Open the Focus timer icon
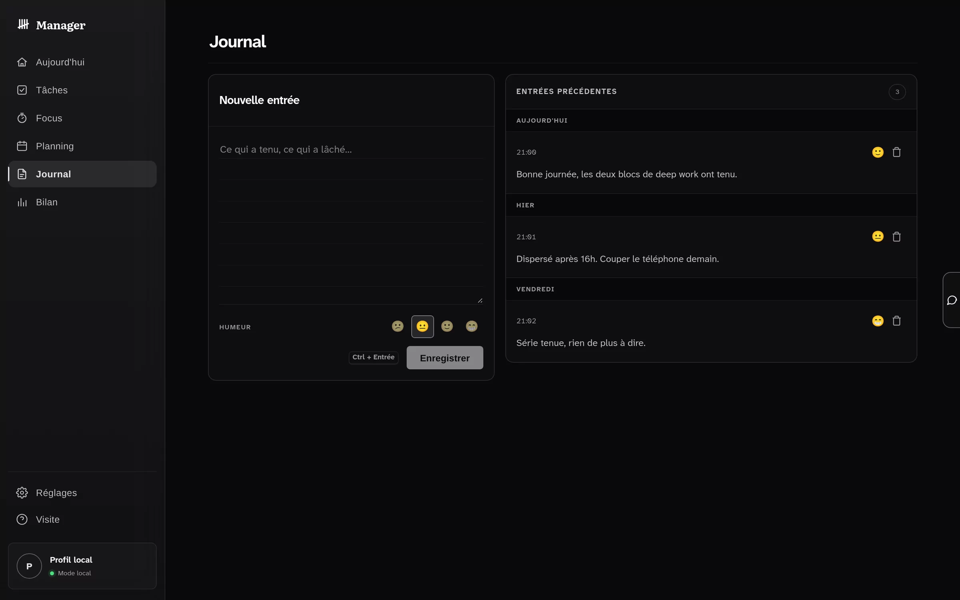The height and width of the screenshot is (600, 960). point(22,118)
